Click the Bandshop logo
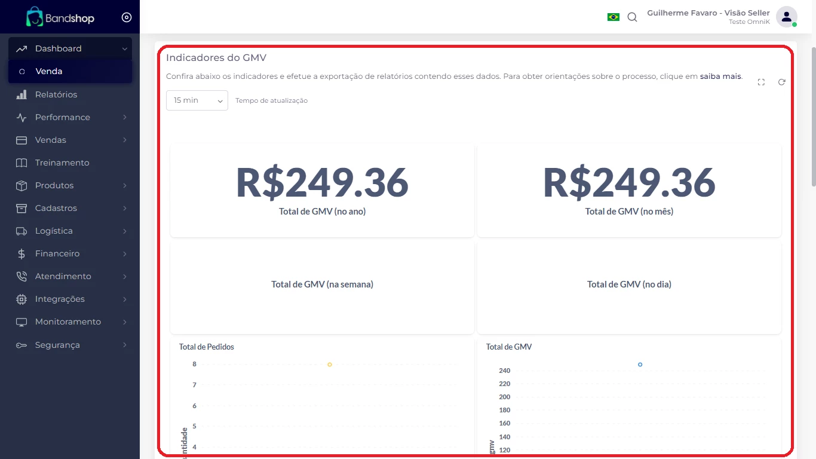816x459 pixels. click(x=60, y=17)
